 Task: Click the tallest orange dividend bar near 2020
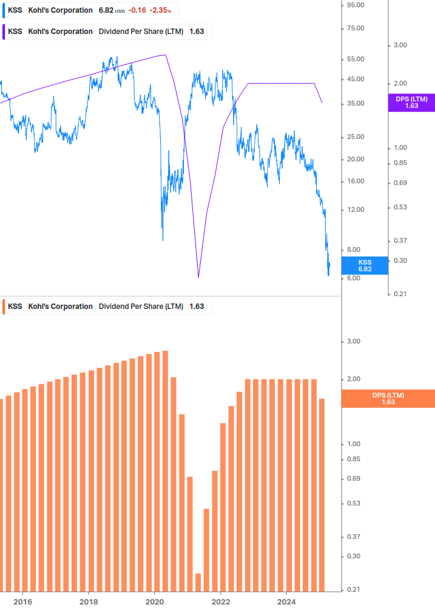point(165,471)
